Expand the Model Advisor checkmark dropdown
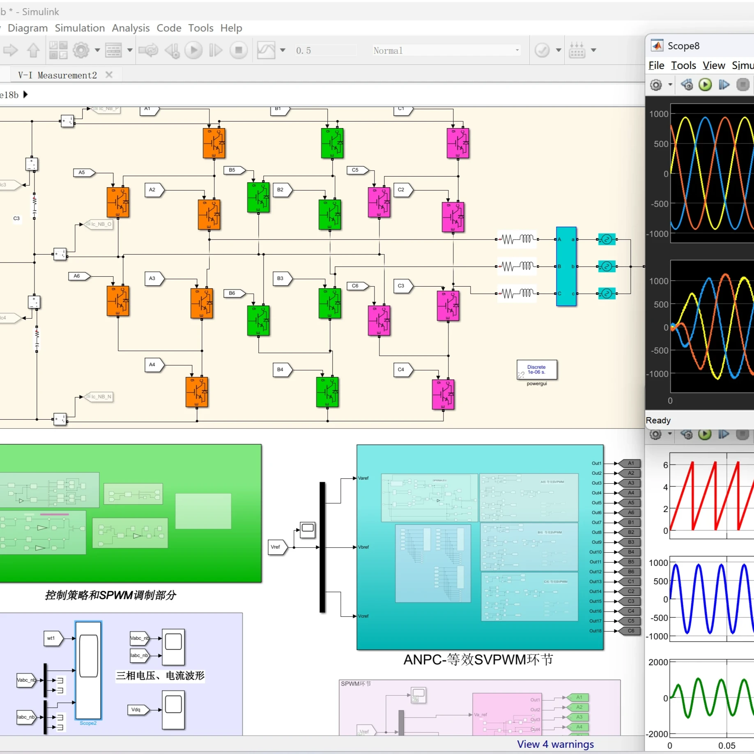 [x=559, y=50]
